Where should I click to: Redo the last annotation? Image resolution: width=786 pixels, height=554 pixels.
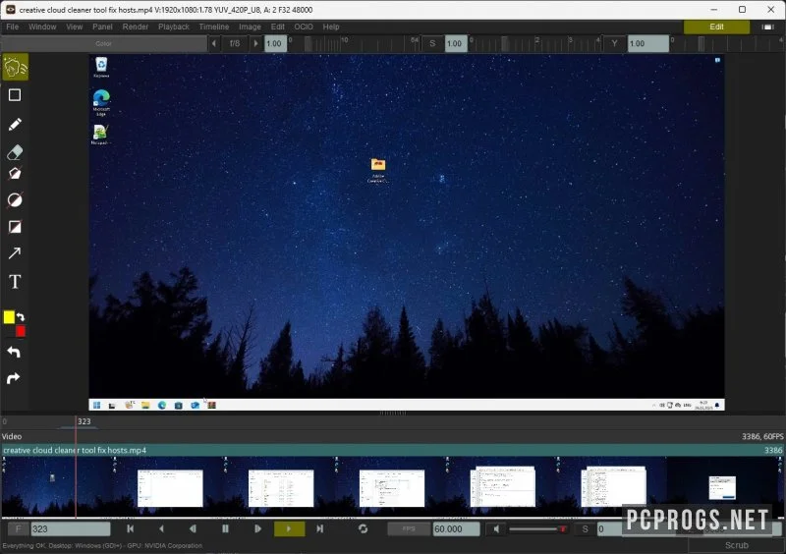click(x=14, y=378)
